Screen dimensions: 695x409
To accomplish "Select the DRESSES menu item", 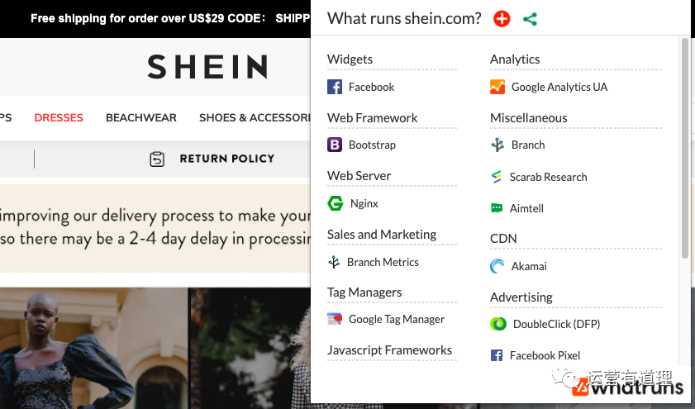I will [59, 117].
